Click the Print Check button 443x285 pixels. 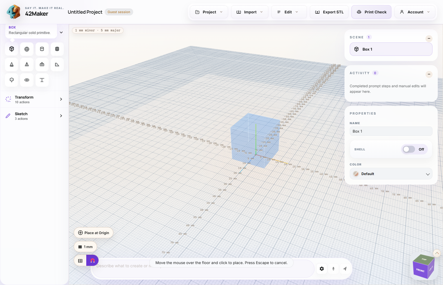pos(371,12)
